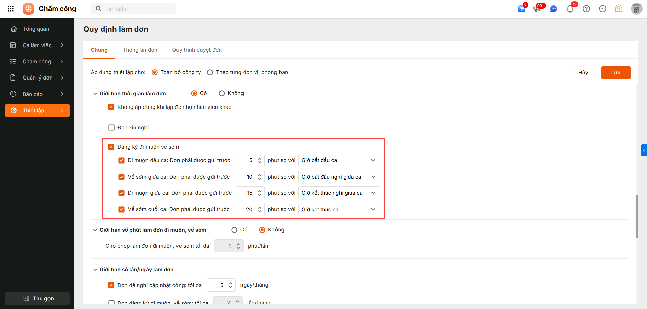Screen dimensions: 647x309
Task: Open the chat messages icon
Action: [x=553, y=9]
